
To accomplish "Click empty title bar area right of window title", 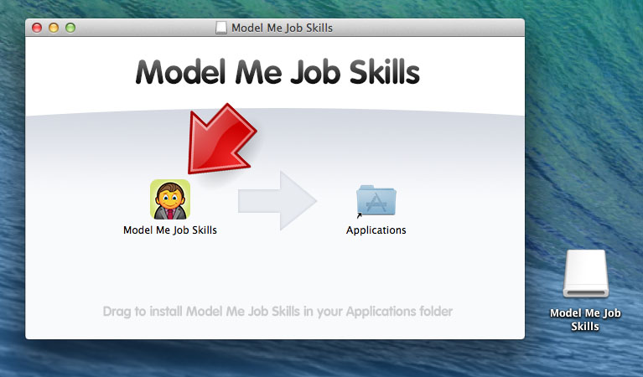I will (x=427, y=28).
